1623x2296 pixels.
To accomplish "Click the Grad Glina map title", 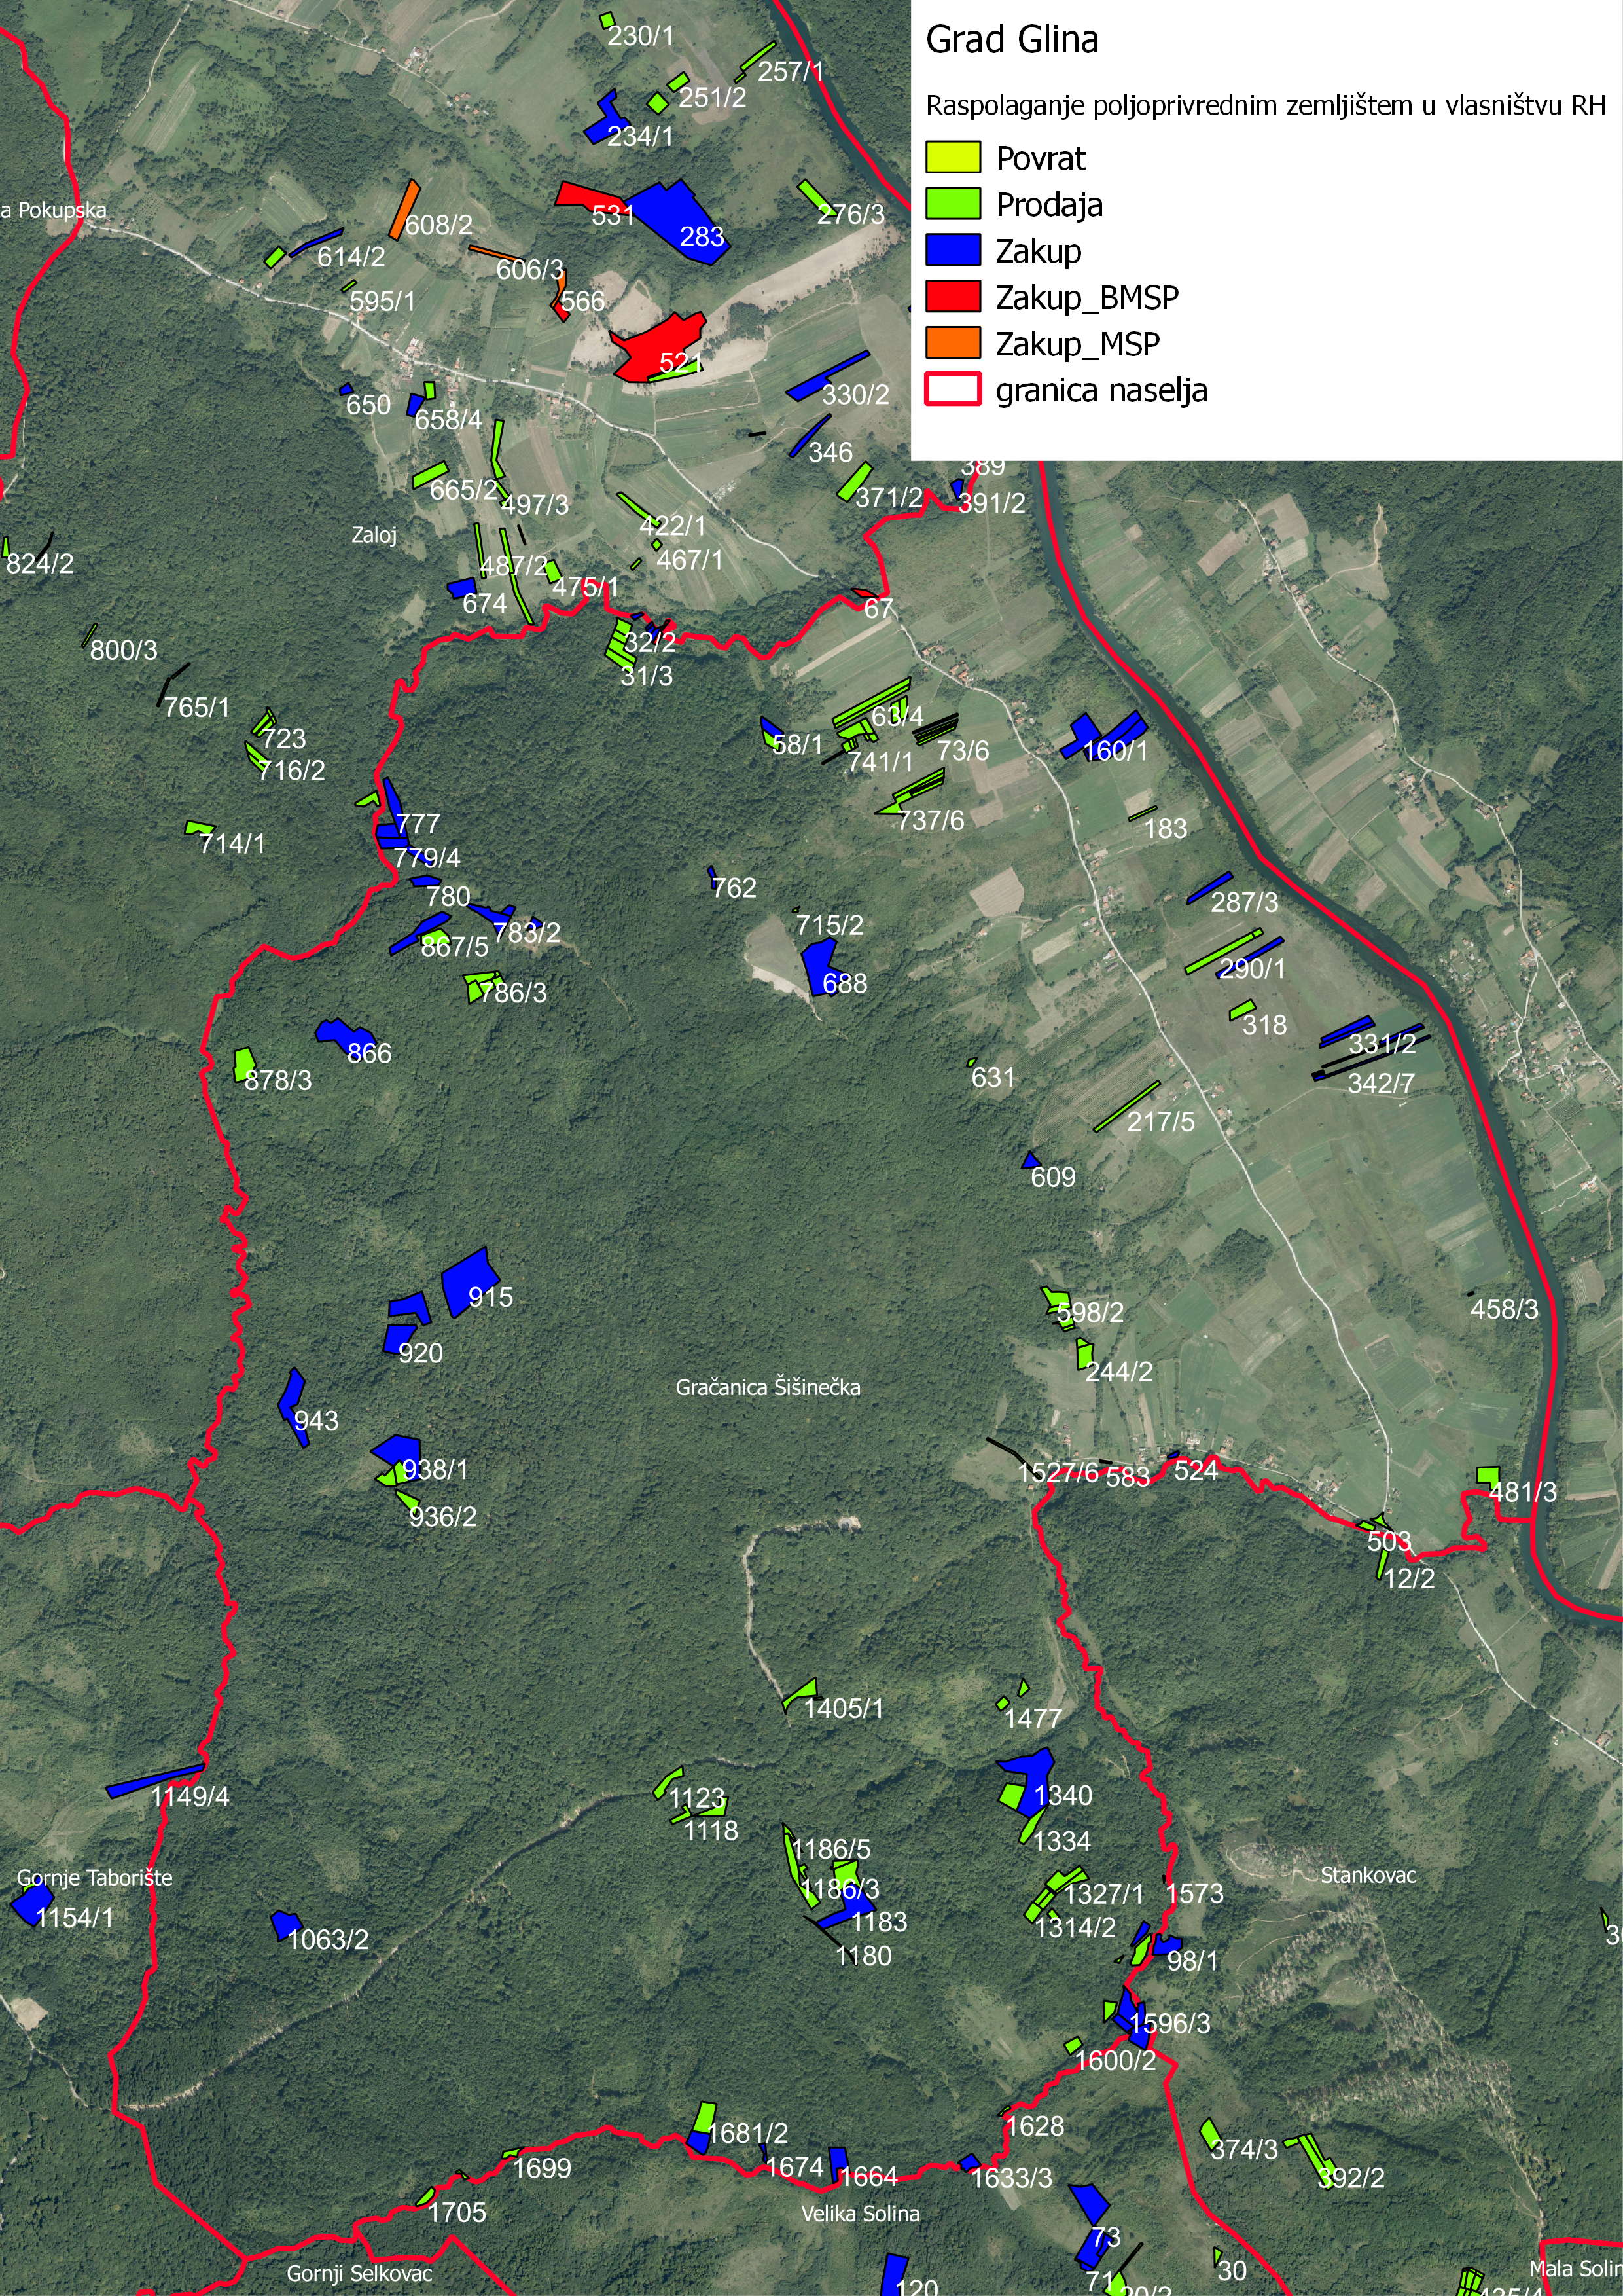I will (x=1011, y=40).
